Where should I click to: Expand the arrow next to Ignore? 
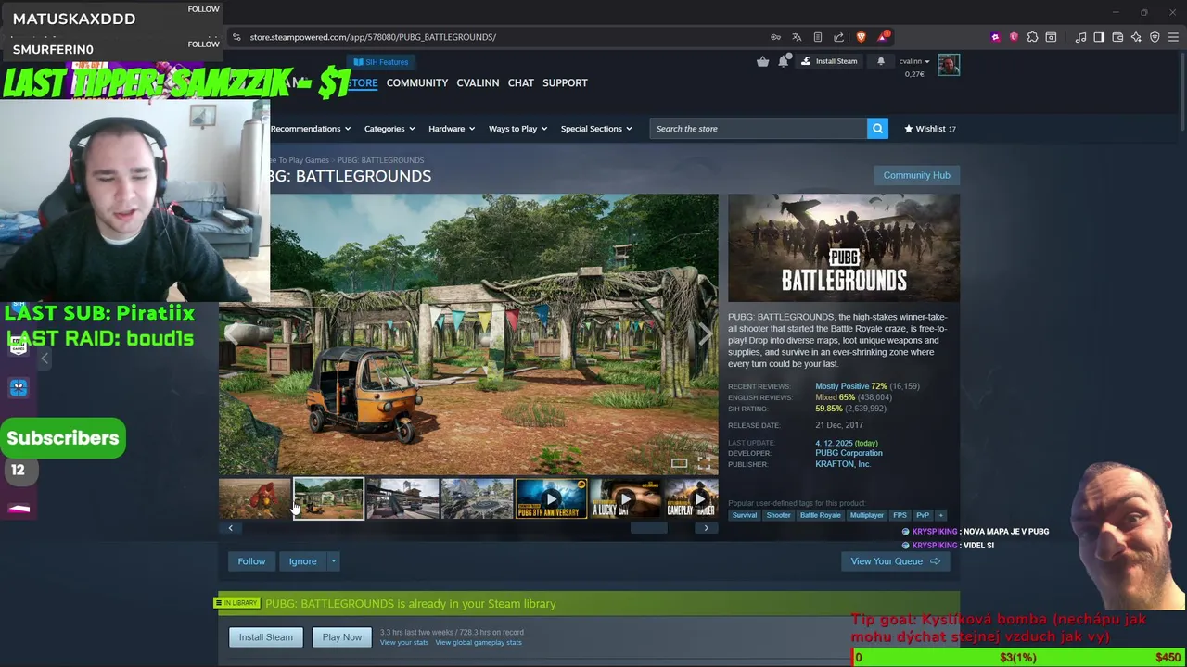tap(333, 561)
